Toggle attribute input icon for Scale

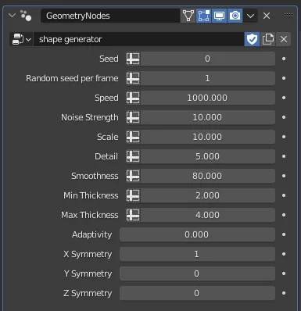[133, 137]
